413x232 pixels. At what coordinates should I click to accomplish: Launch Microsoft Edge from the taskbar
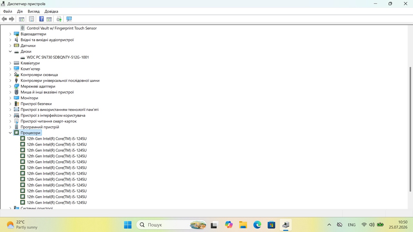[x=257, y=225]
